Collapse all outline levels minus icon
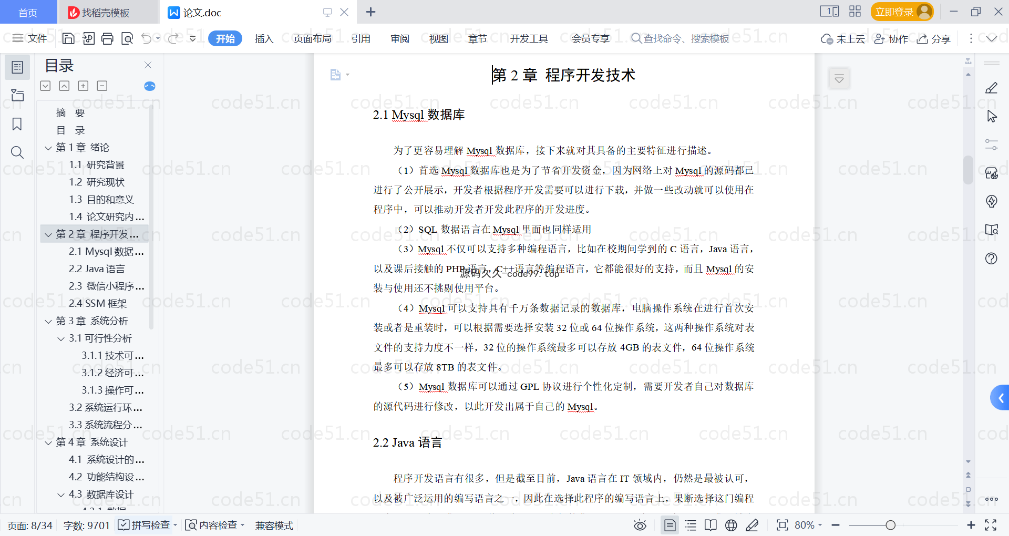This screenshot has width=1009, height=536. click(x=102, y=86)
